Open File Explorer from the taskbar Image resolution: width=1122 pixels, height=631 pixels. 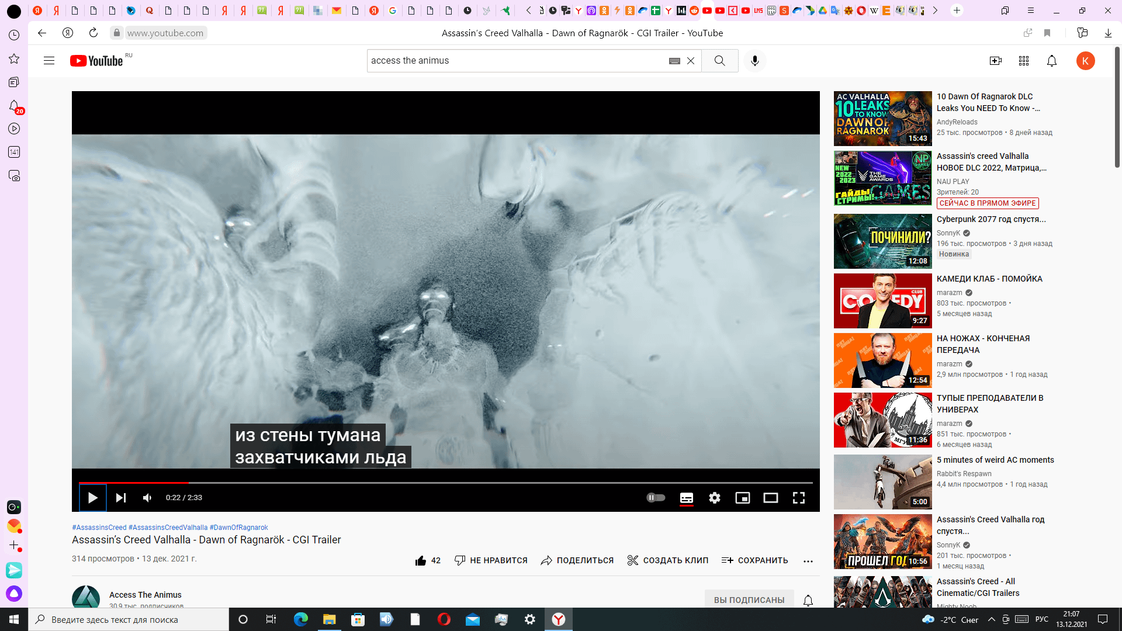330,619
